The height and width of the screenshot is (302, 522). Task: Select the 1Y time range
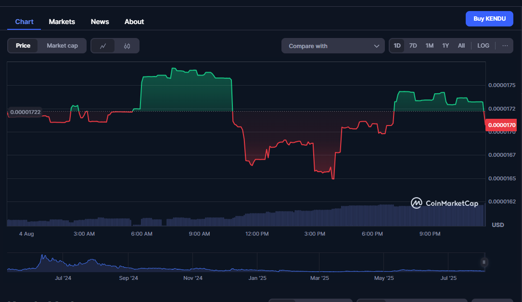[x=446, y=46]
